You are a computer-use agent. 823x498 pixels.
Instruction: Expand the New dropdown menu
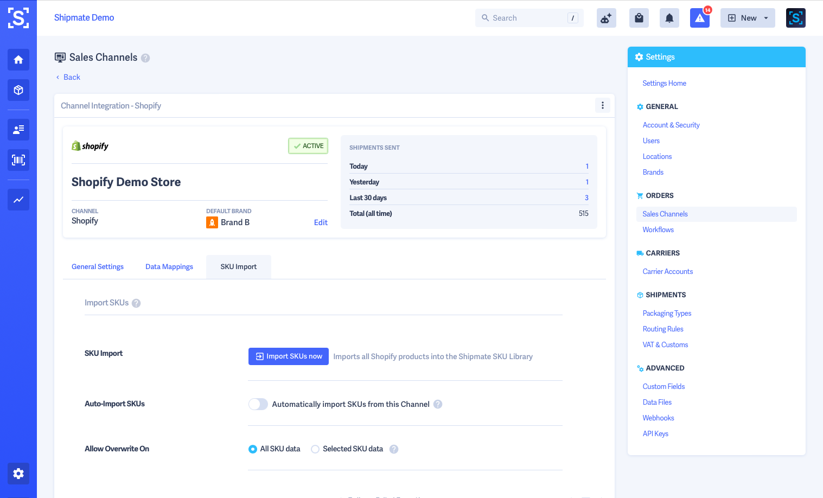(x=748, y=18)
